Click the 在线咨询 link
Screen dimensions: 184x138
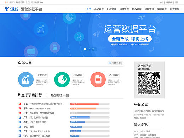pos(169,2)
